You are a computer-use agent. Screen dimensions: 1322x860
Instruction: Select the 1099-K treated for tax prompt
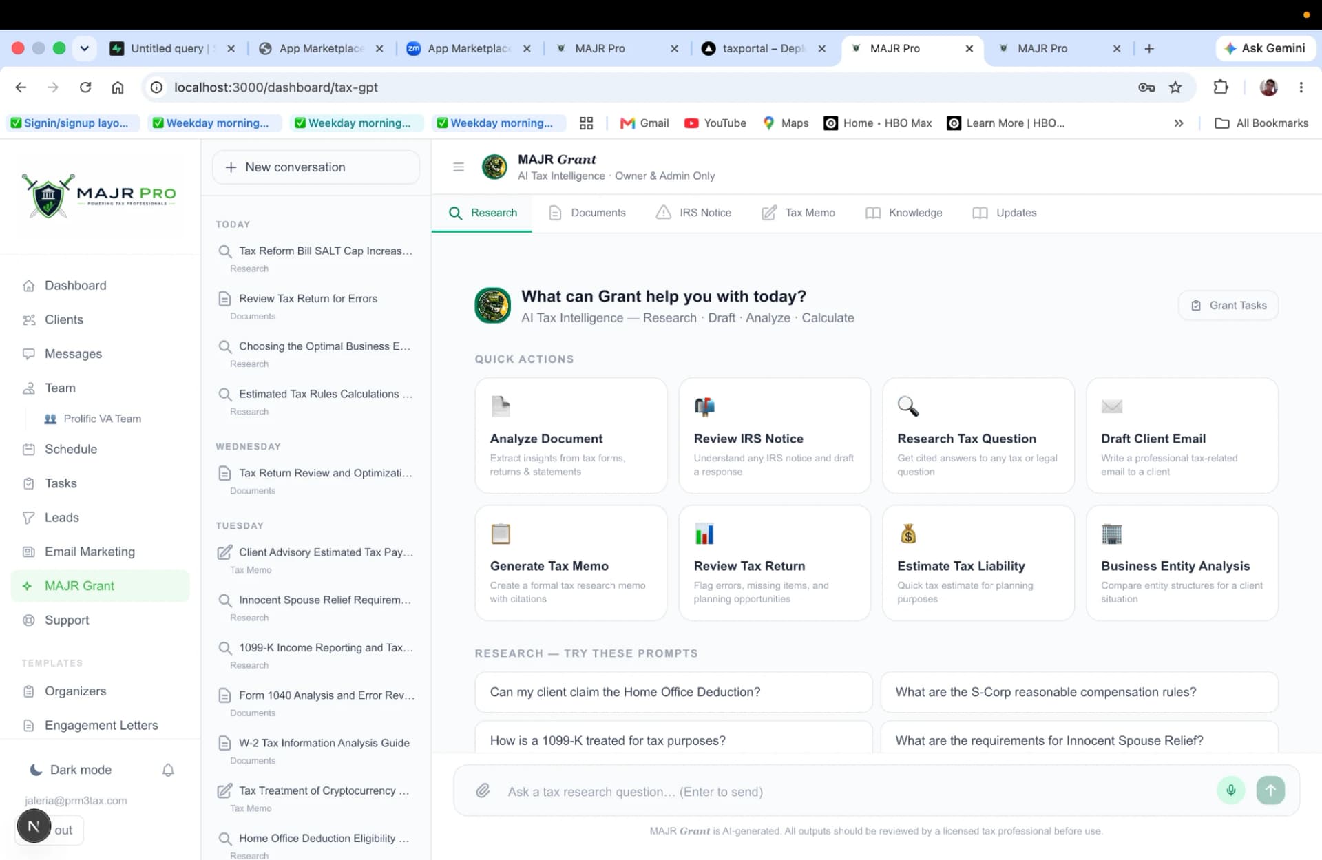(673, 738)
